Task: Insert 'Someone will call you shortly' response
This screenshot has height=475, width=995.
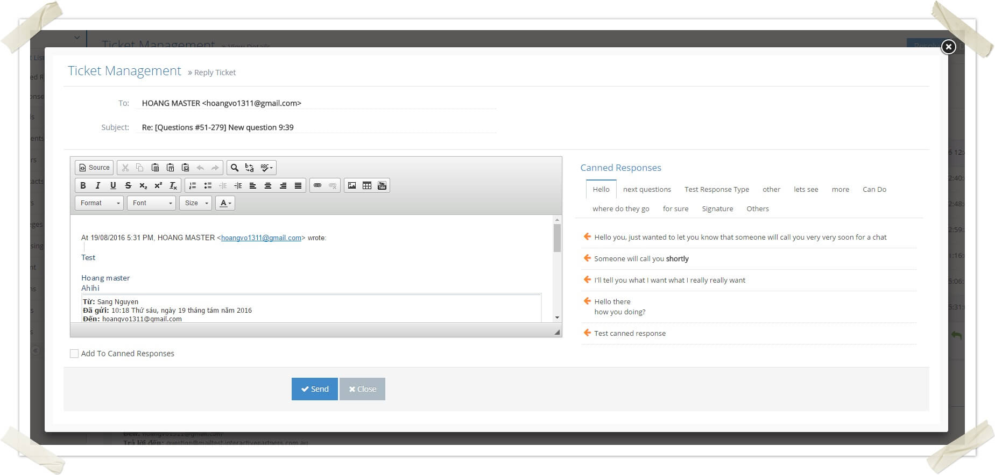Action: click(x=588, y=258)
